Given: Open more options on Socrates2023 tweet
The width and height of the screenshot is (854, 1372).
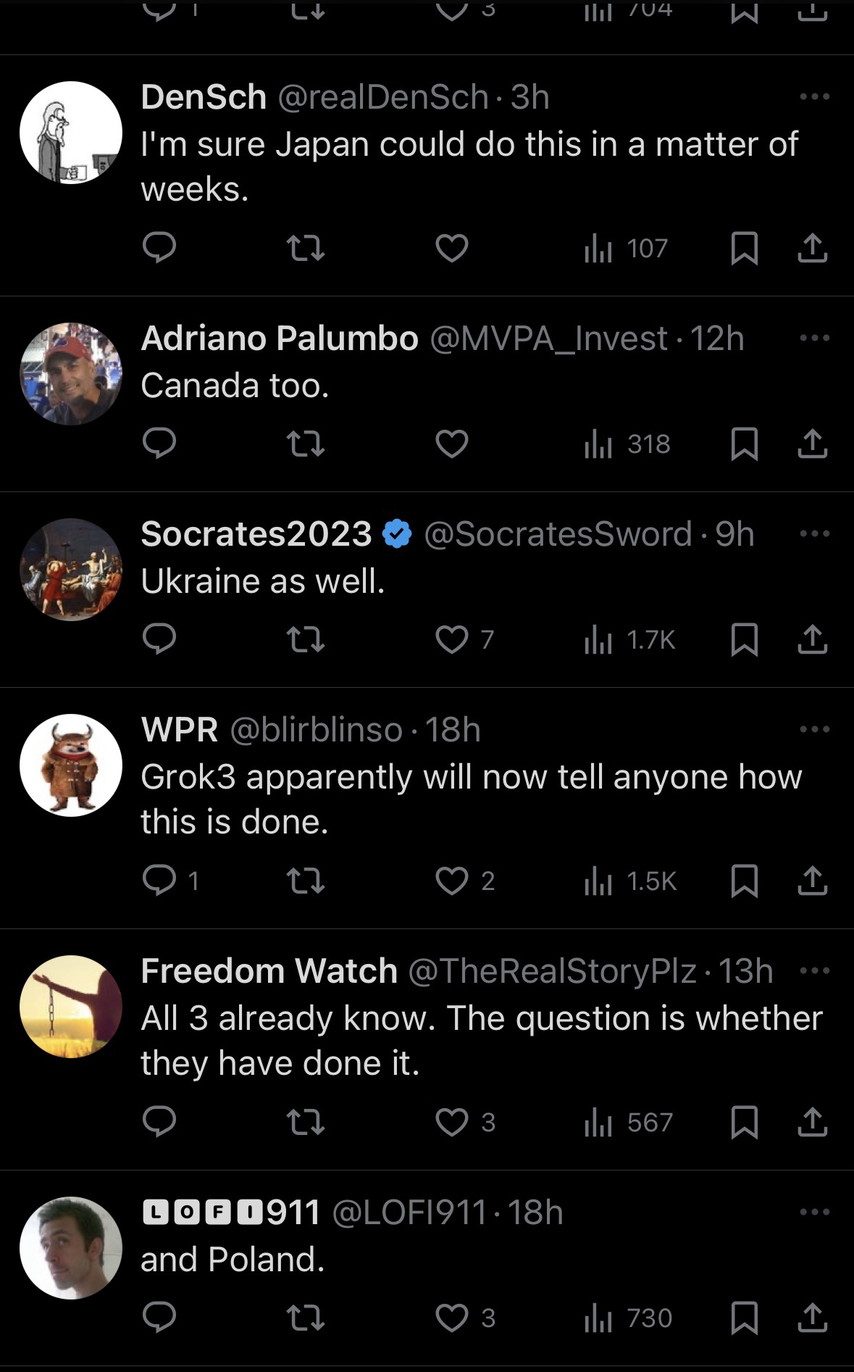Looking at the screenshot, I should pyautogui.click(x=814, y=533).
